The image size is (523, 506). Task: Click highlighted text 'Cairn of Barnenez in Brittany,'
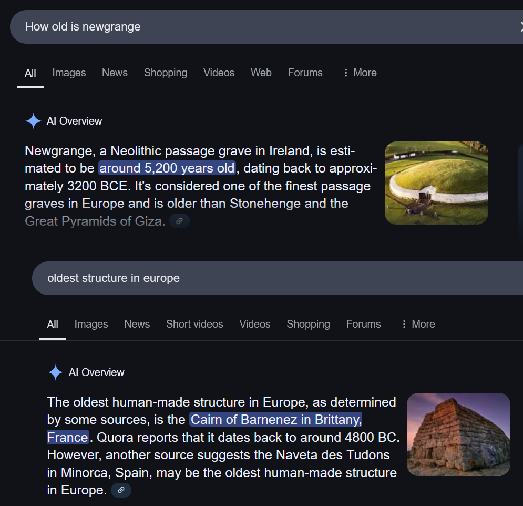pos(276,420)
